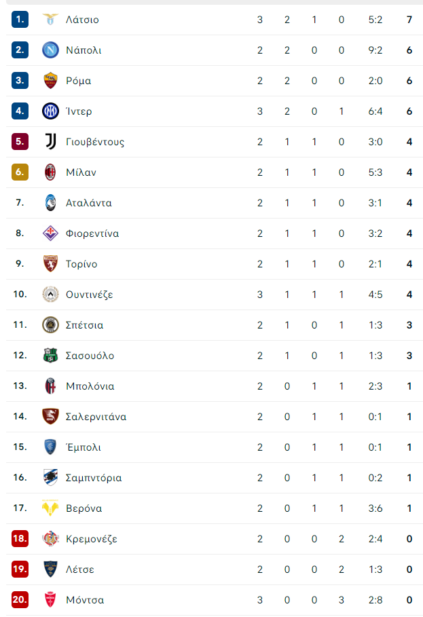Select the blue rank 1 badge

pyautogui.click(x=20, y=19)
